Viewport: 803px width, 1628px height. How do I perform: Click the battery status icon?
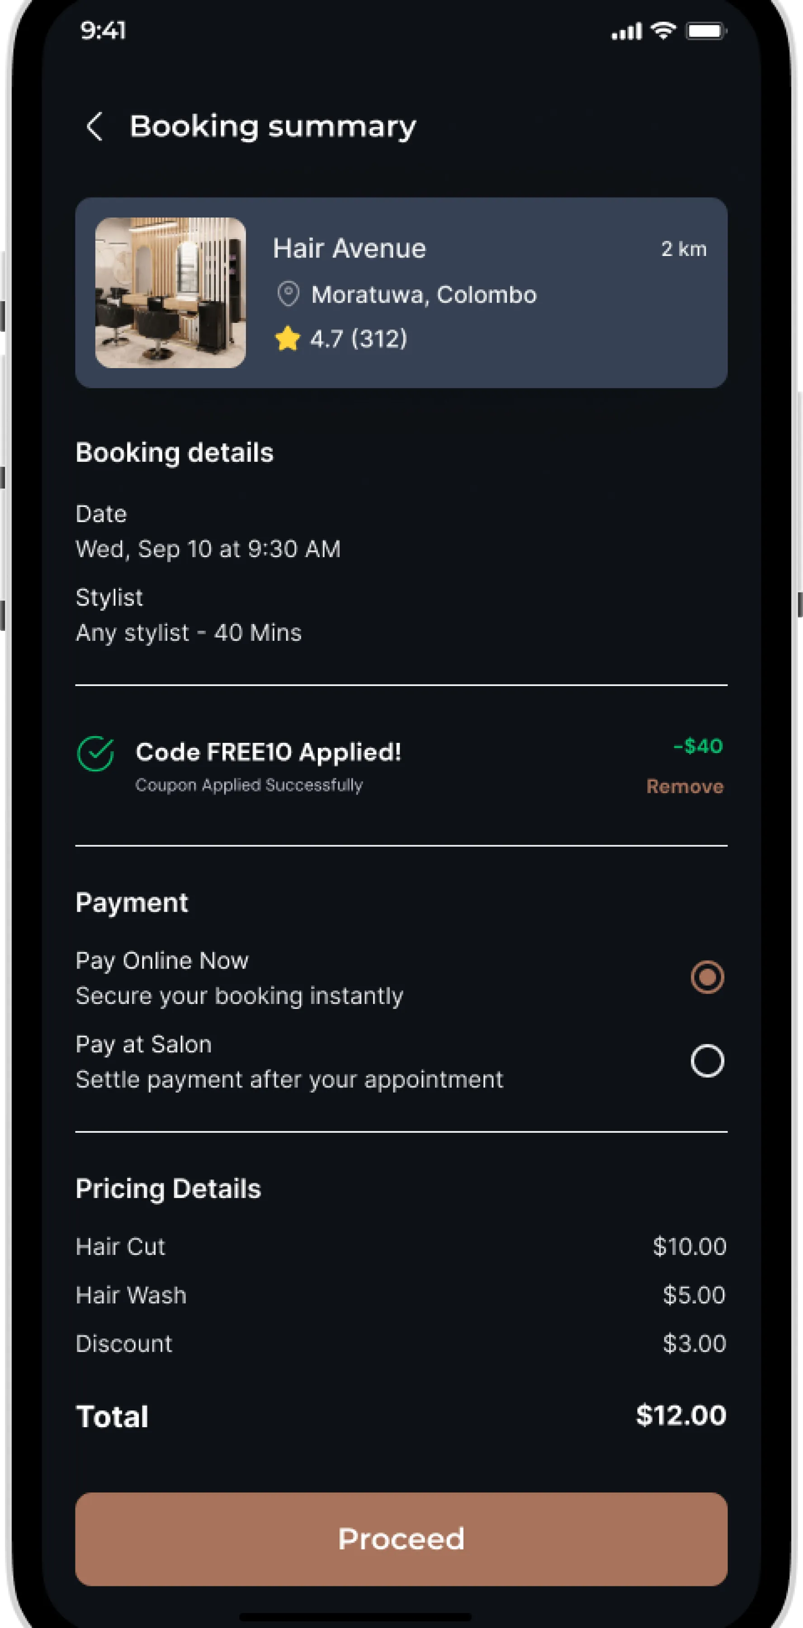[x=706, y=30]
